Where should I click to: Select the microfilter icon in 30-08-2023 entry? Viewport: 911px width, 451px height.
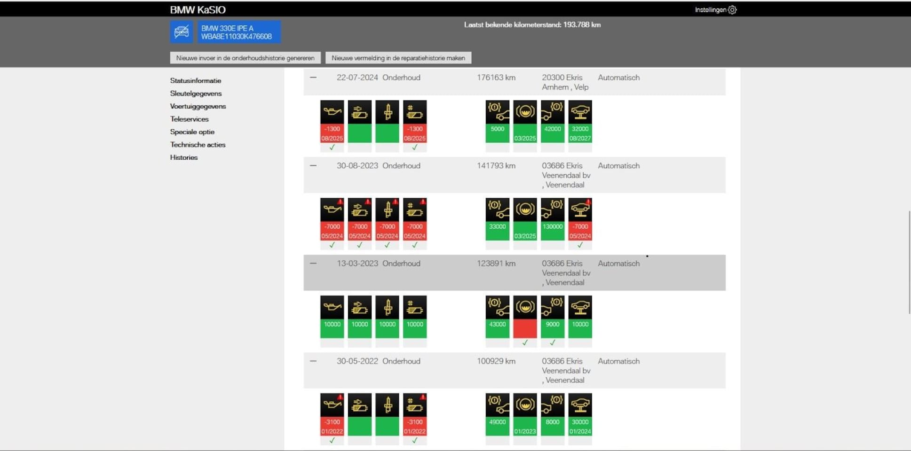[x=415, y=210]
